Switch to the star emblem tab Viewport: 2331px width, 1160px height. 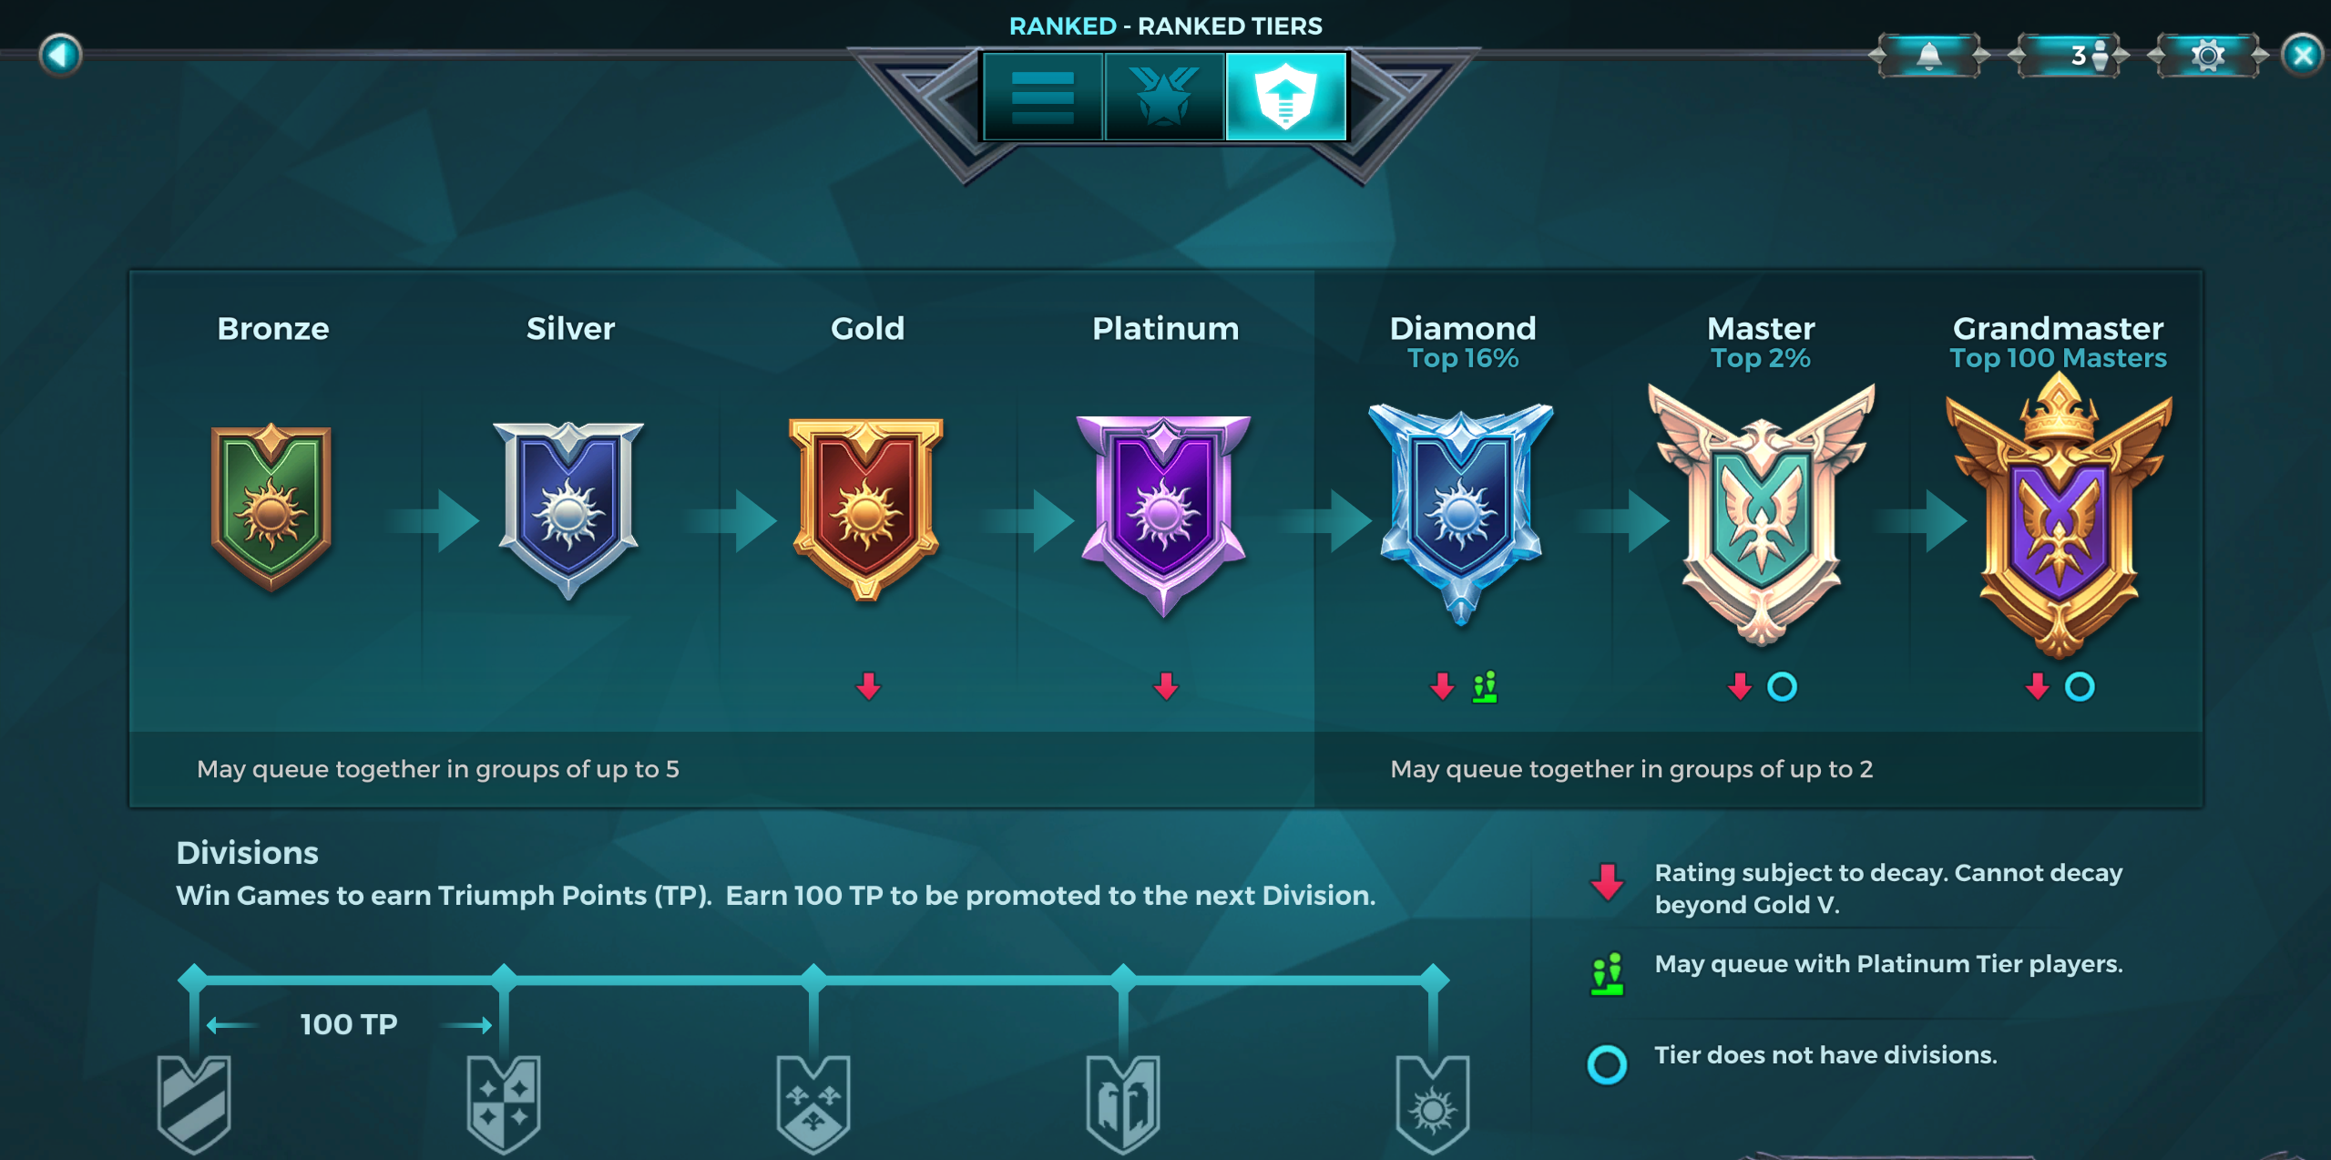click(1164, 97)
